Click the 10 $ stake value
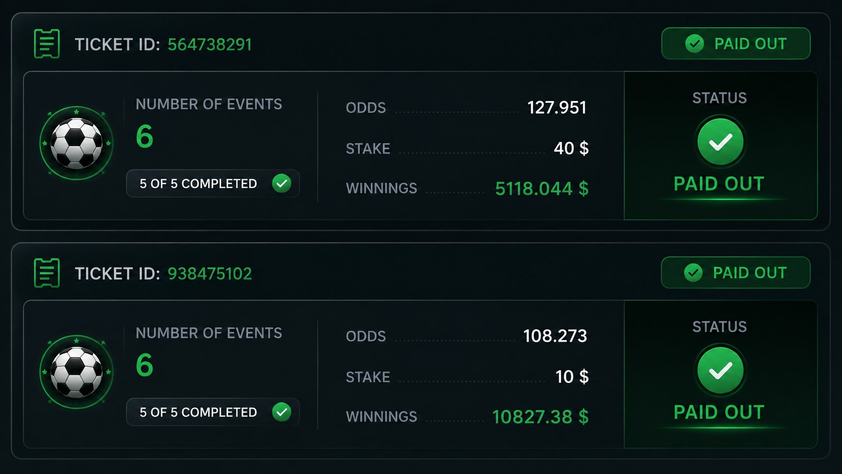 pos(572,377)
